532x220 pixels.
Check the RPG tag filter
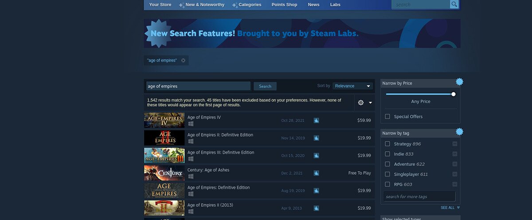[x=387, y=184]
